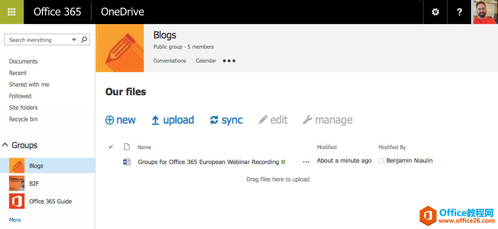Screen dimensions: 498x229
Task: Open the Recycle bin
Action: point(23,119)
